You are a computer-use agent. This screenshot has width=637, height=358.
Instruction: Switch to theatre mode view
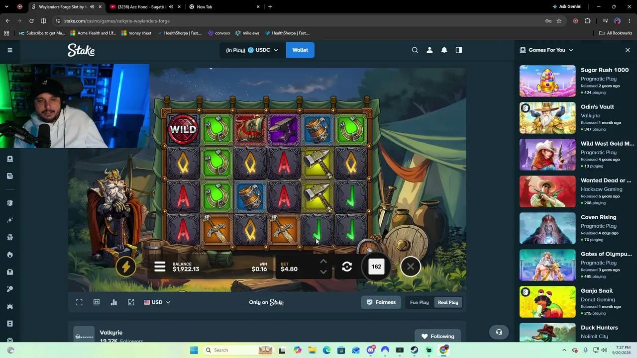coord(97,302)
